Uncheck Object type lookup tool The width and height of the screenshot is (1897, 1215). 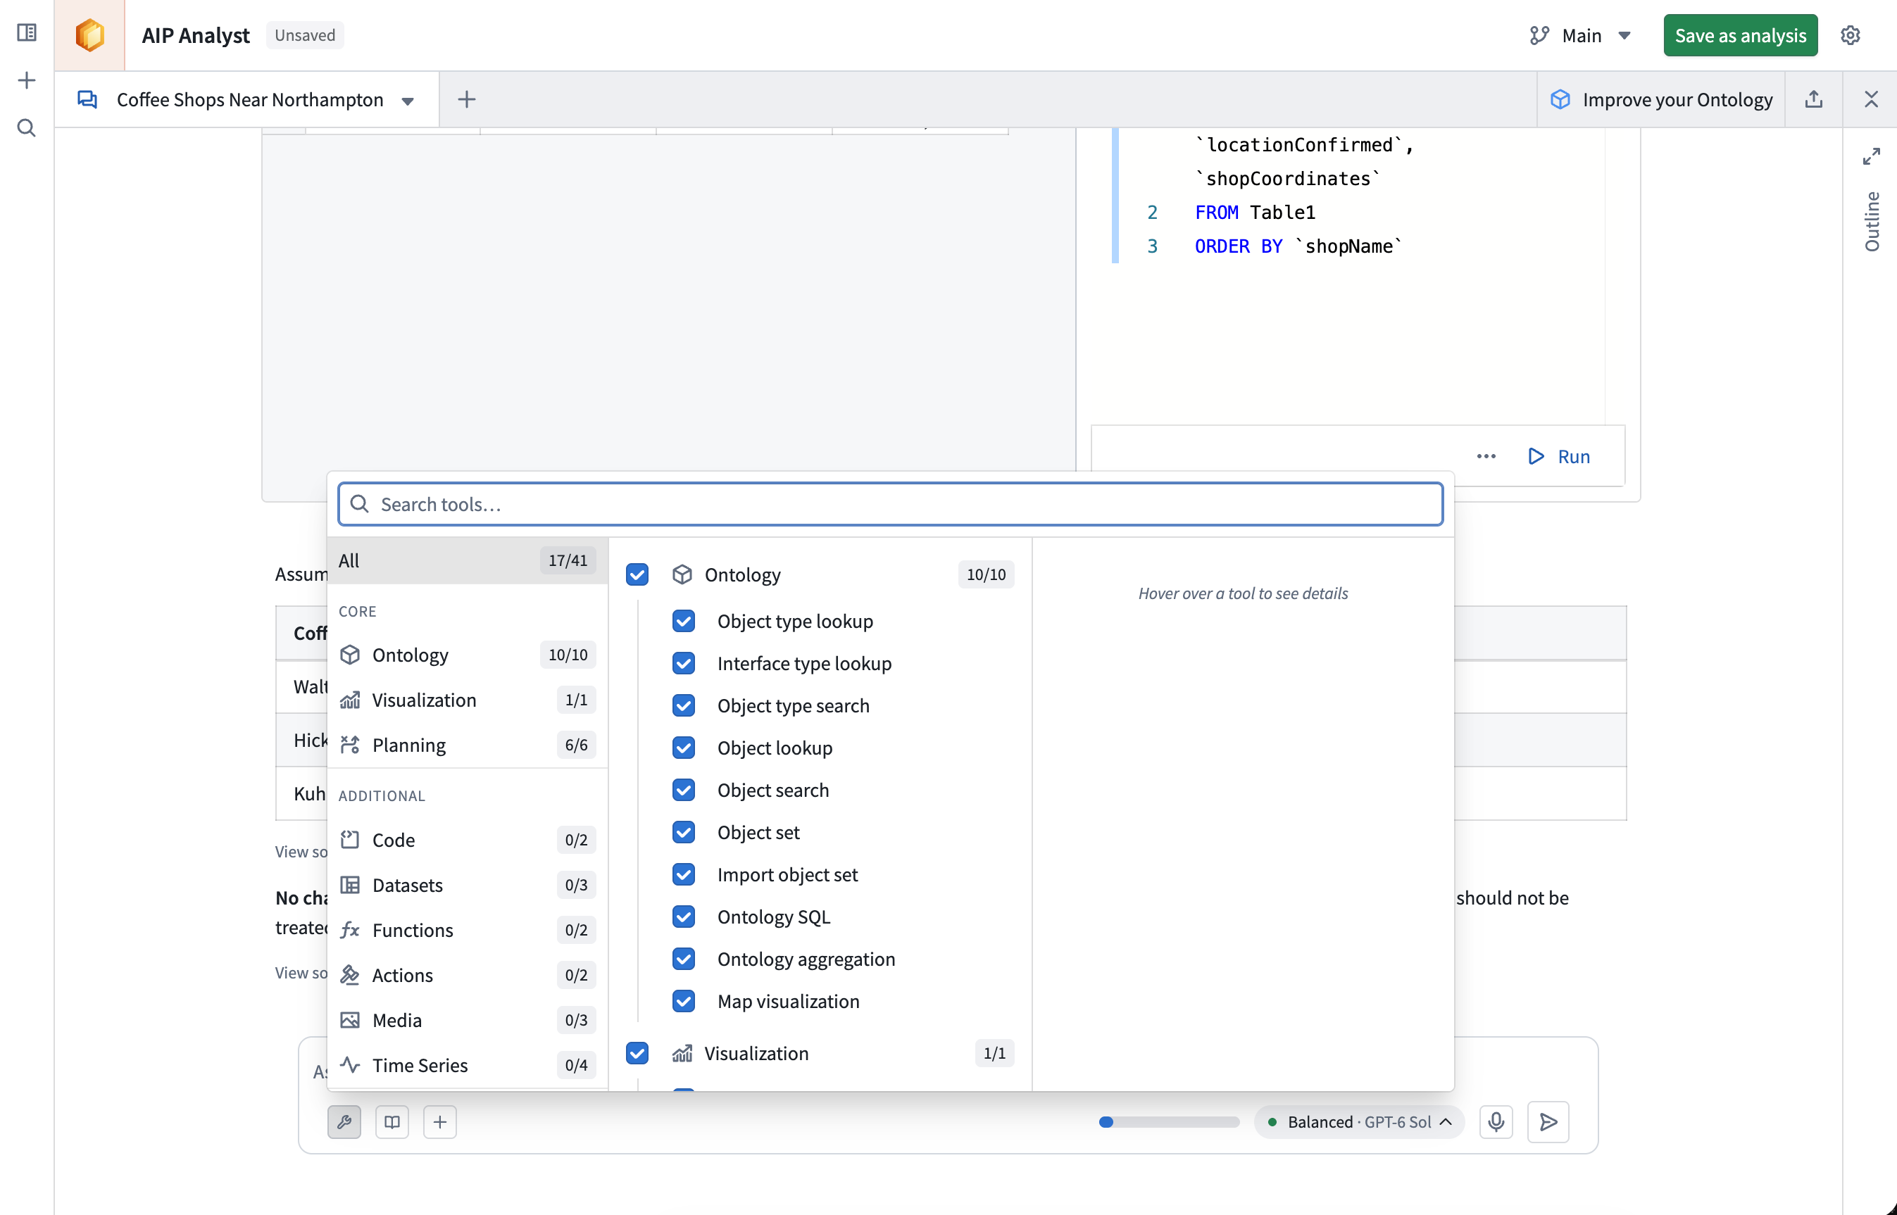[x=683, y=621]
